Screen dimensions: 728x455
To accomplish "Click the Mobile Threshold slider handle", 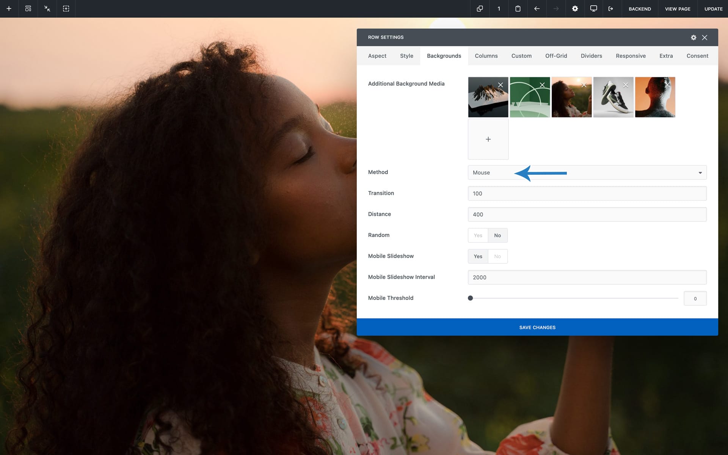I will click(x=470, y=298).
